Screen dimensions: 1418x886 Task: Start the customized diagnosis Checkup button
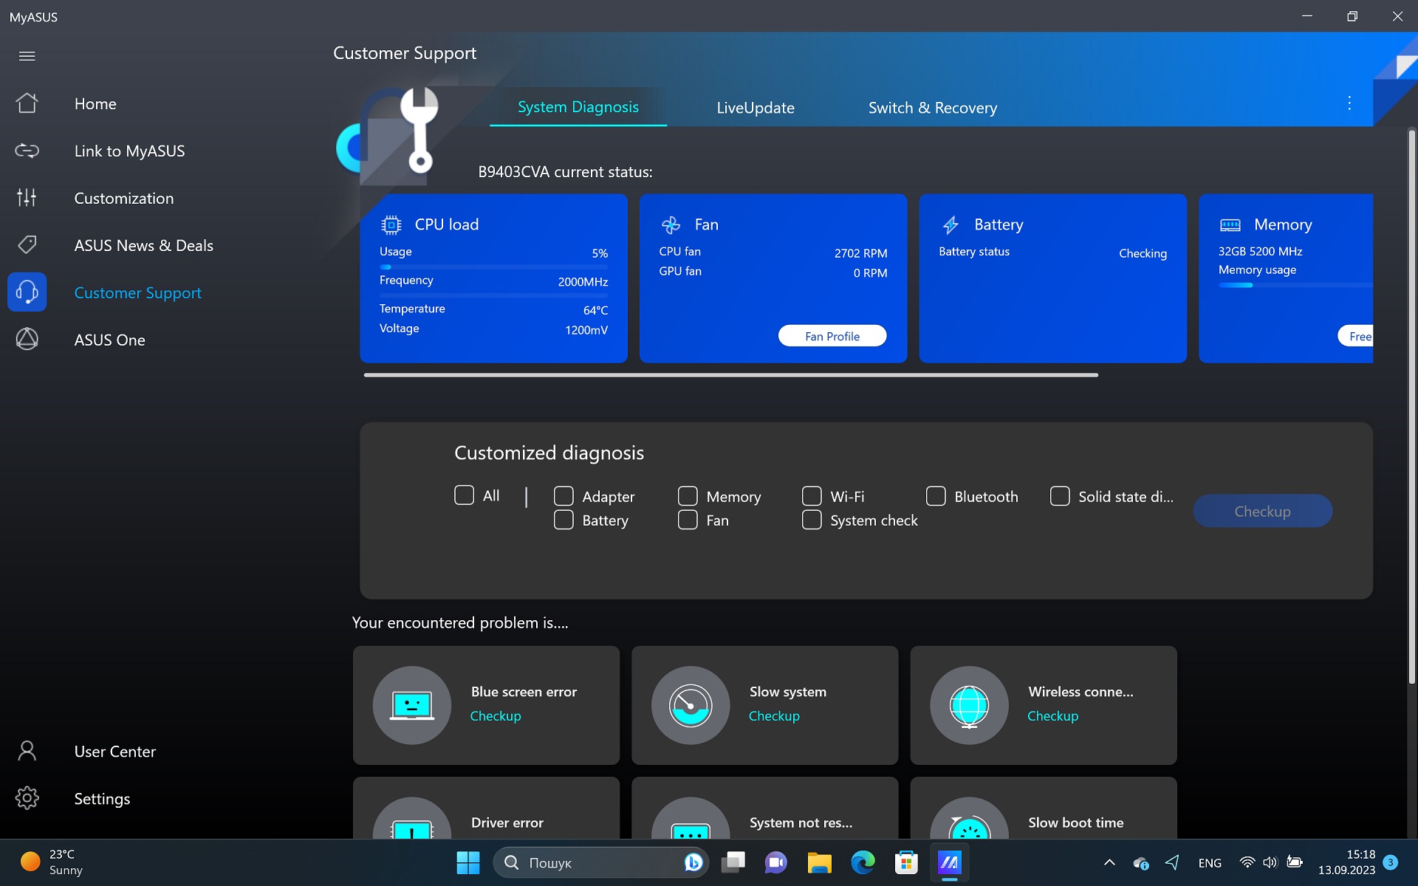tap(1262, 511)
